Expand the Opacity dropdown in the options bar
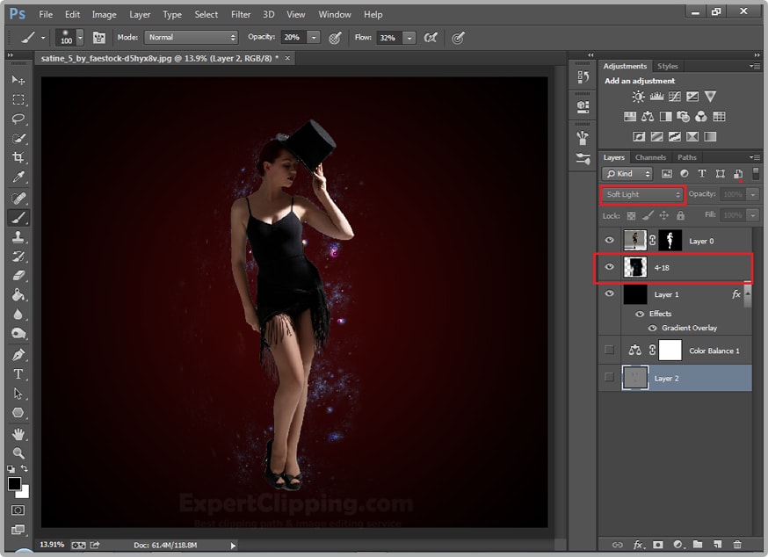 tap(312, 38)
